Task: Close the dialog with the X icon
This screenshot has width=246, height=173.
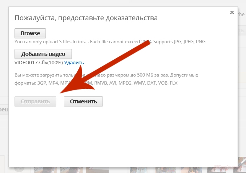Action: click(232, 13)
